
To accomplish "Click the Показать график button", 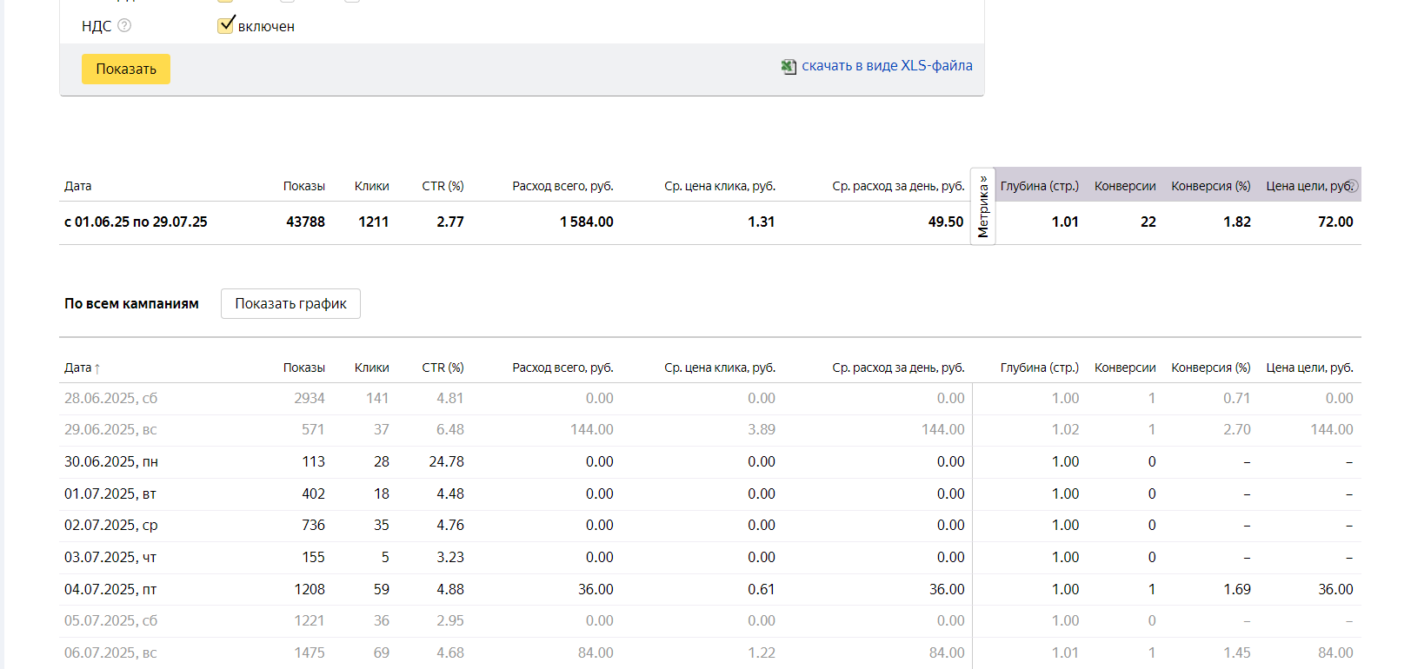I will pos(290,304).
